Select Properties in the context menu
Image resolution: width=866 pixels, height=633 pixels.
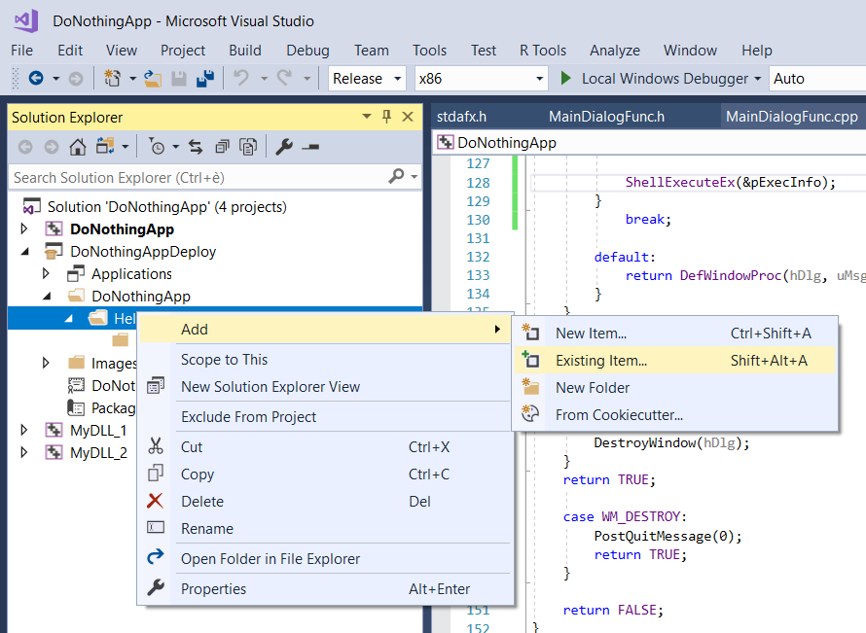[x=325, y=589]
